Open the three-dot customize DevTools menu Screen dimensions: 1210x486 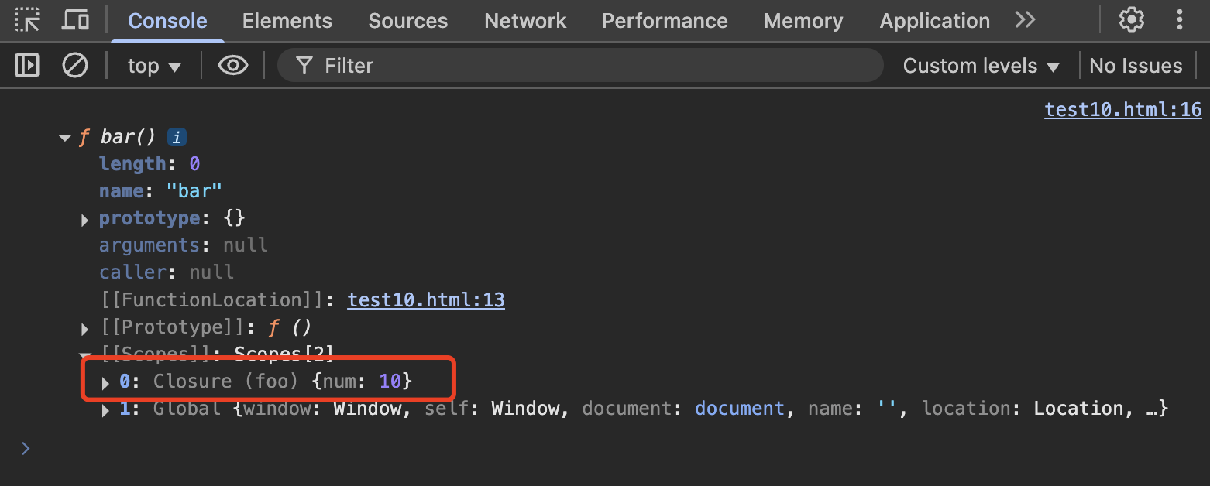(x=1180, y=20)
